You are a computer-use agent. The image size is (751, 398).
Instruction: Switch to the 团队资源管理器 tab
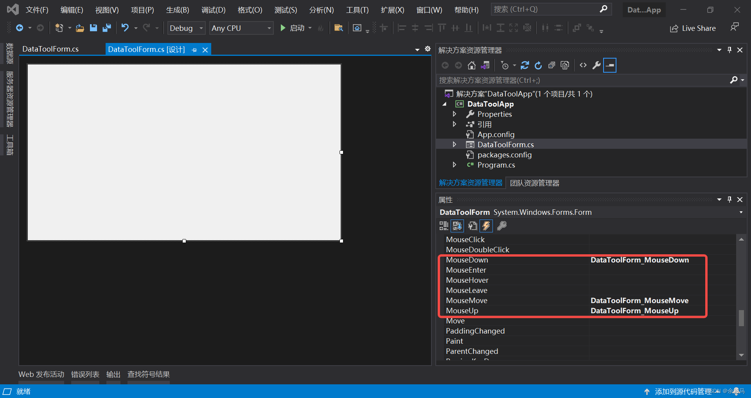pos(534,182)
